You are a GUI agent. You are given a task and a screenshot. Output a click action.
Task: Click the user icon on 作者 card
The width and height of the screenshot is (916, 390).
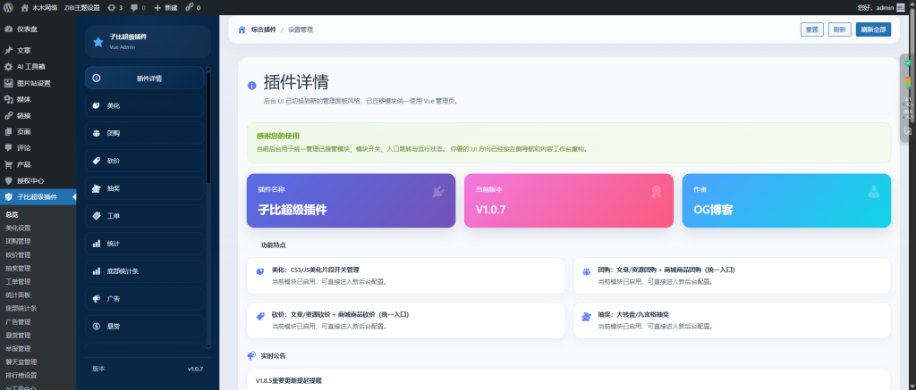[x=873, y=192]
